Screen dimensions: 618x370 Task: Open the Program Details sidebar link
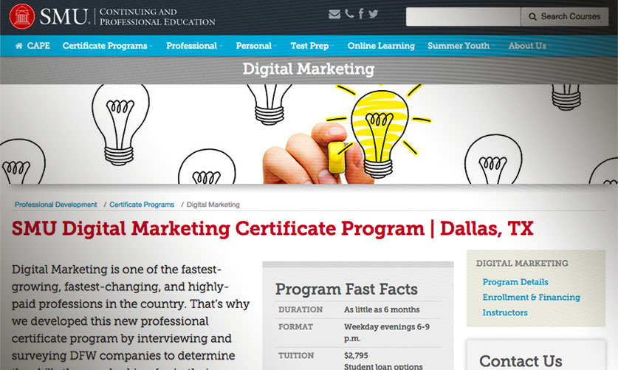(515, 282)
